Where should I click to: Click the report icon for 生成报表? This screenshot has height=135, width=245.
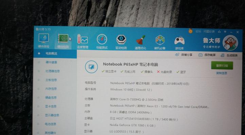pyautogui.click(x=222, y=55)
